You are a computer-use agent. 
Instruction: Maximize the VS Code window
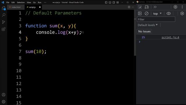tap(128, 2)
